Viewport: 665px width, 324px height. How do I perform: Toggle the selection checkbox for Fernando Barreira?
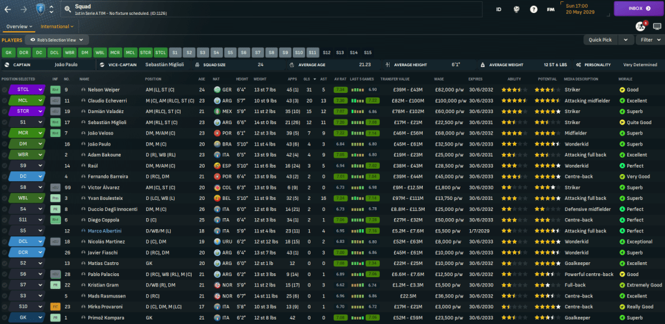point(4,176)
